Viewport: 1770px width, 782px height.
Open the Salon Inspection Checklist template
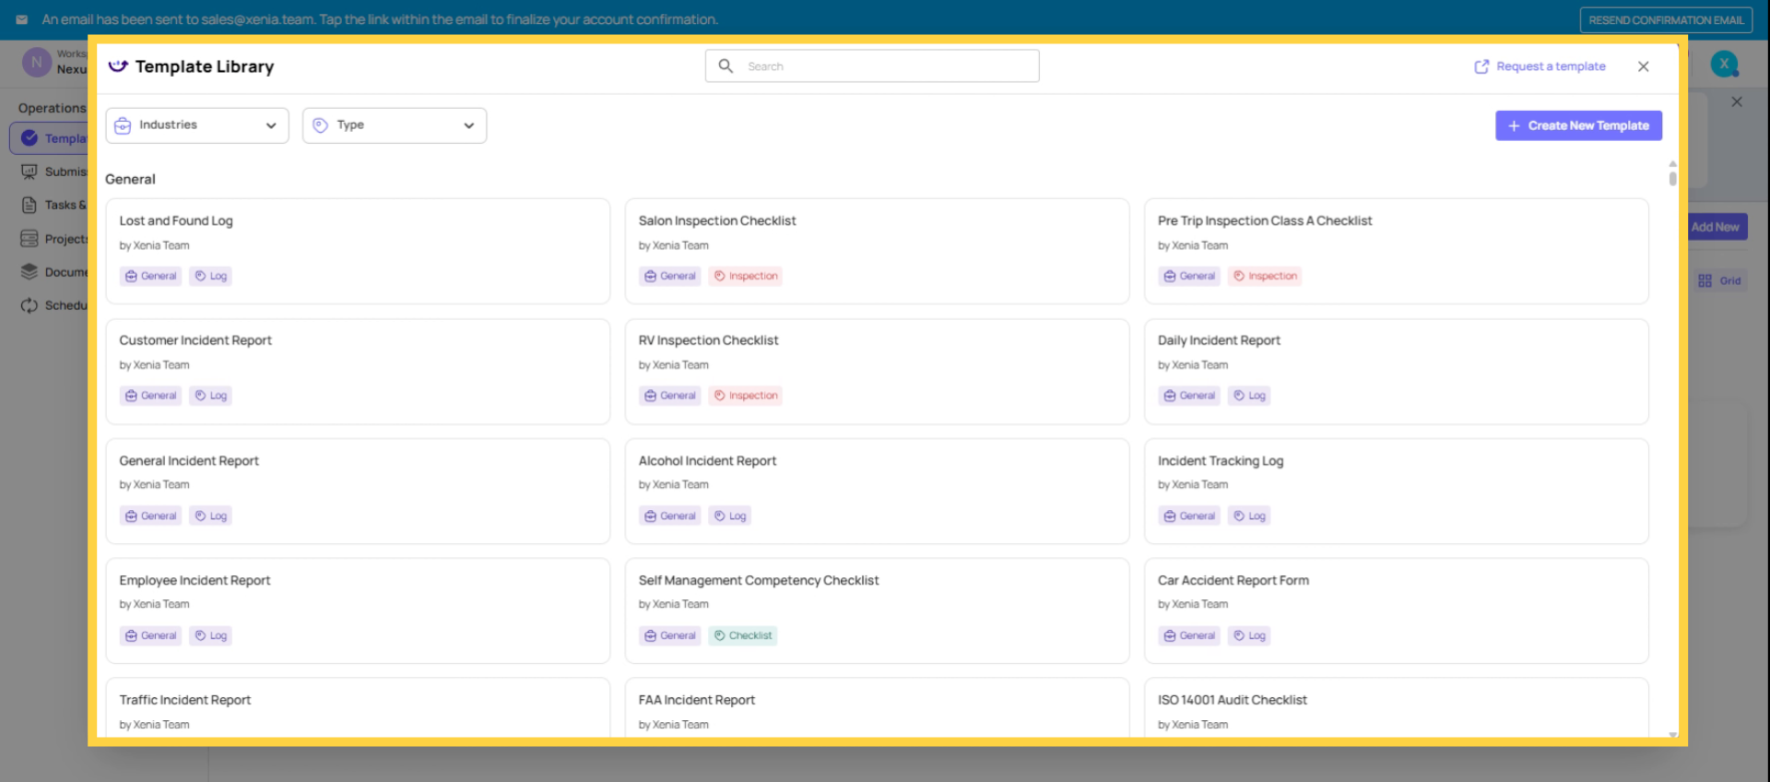pyautogui.click(x=877, y=251)
